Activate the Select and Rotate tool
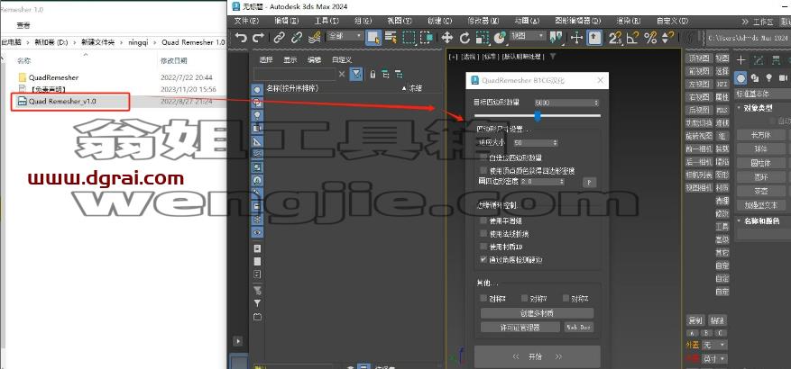Screen dimensions: 791x369 click(x=464, y=37)
